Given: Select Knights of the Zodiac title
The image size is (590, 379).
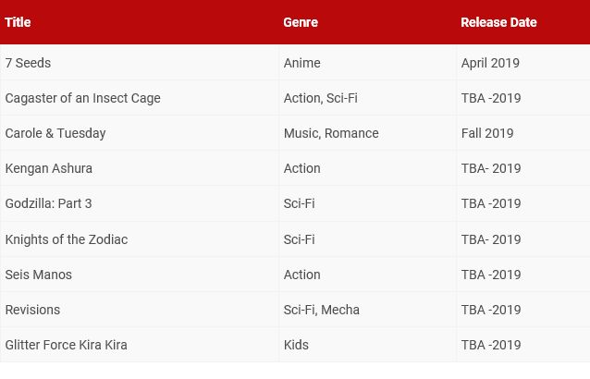Looking at the screenshot, I should click(67, 239).
